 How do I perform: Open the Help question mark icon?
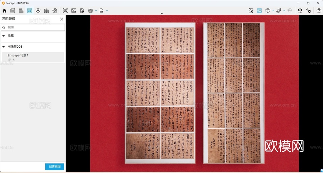point(319,11)
